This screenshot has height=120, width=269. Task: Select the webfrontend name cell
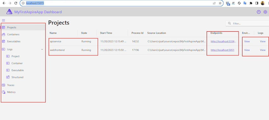(57, 50)
